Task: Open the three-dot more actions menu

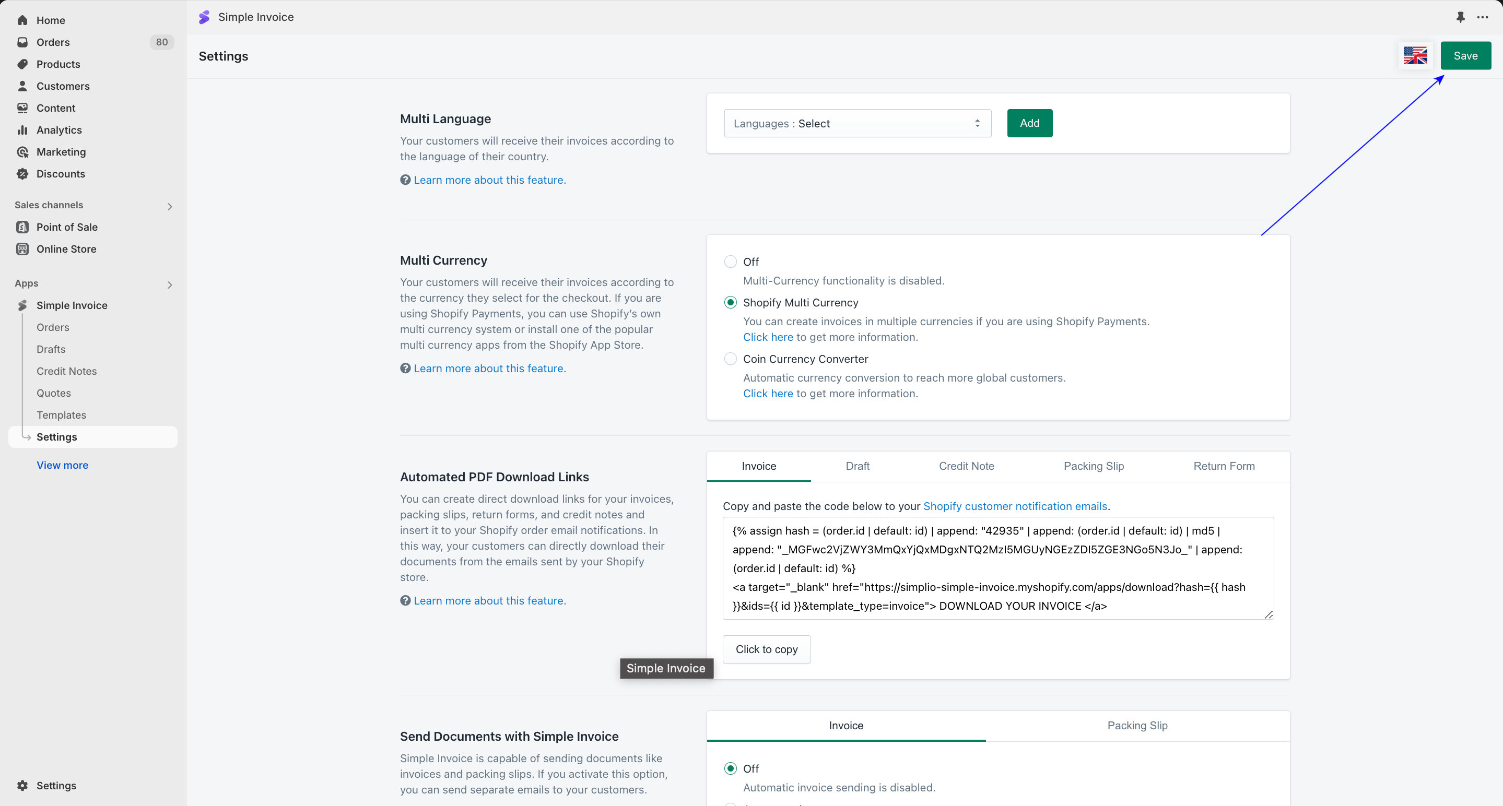Action: pyautogui.click(x=1483, y=17)
